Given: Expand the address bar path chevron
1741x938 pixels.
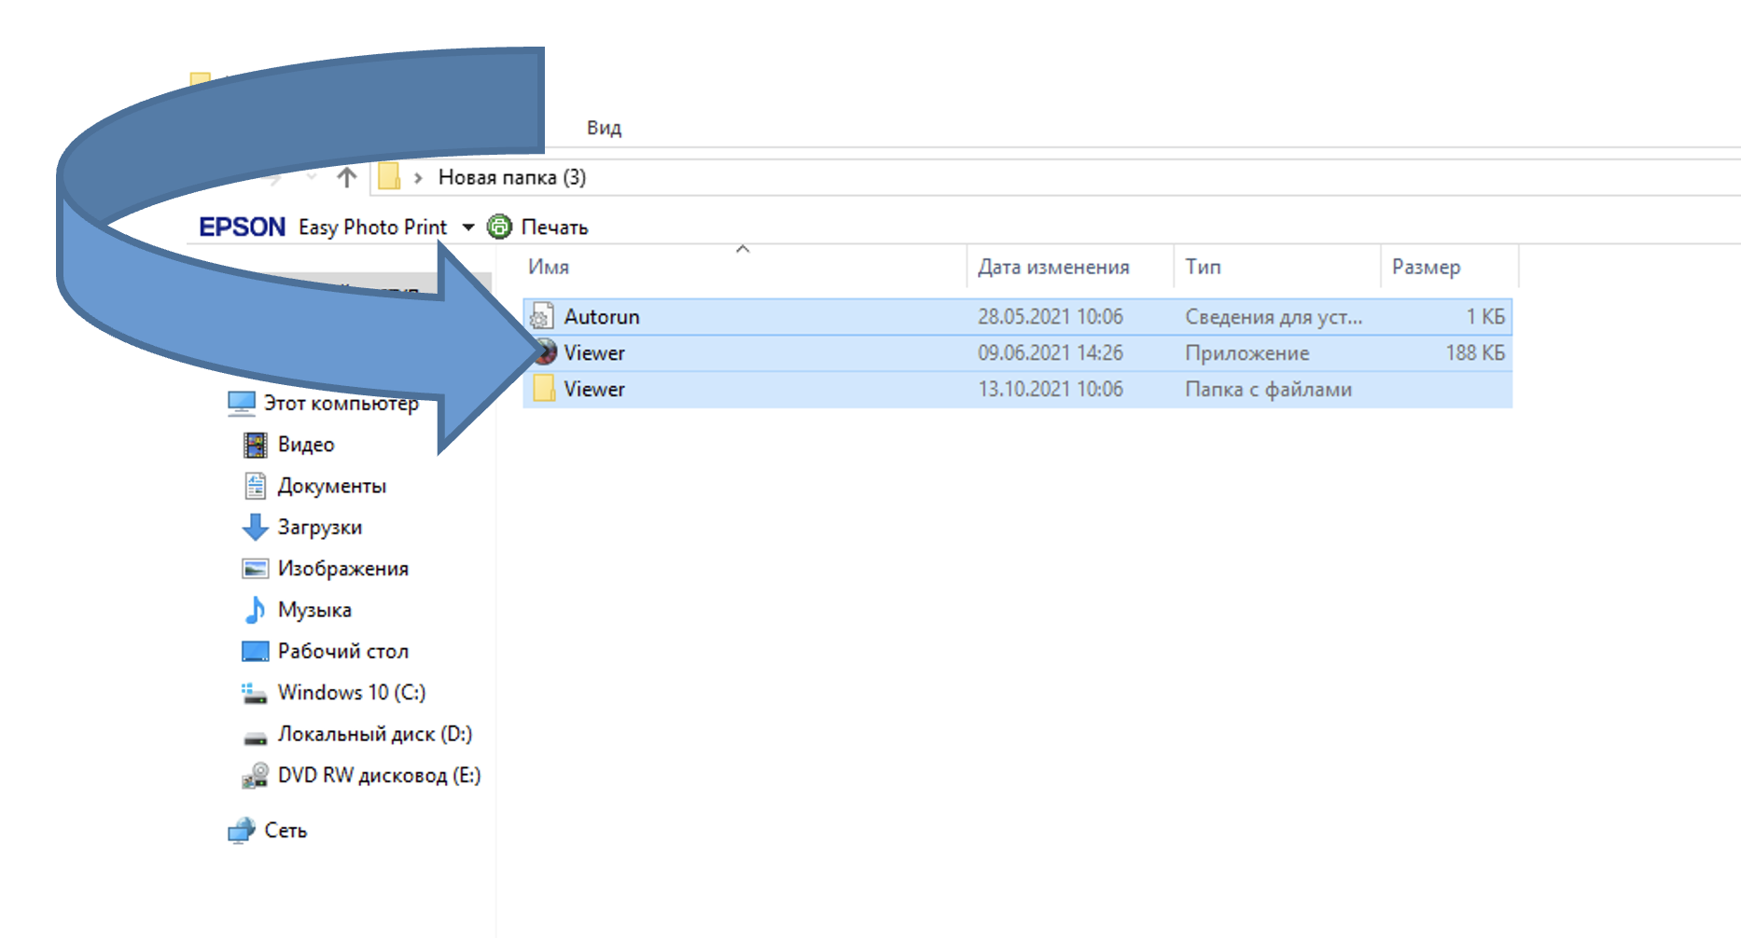Looking at the screenshot, I should 418,177.
